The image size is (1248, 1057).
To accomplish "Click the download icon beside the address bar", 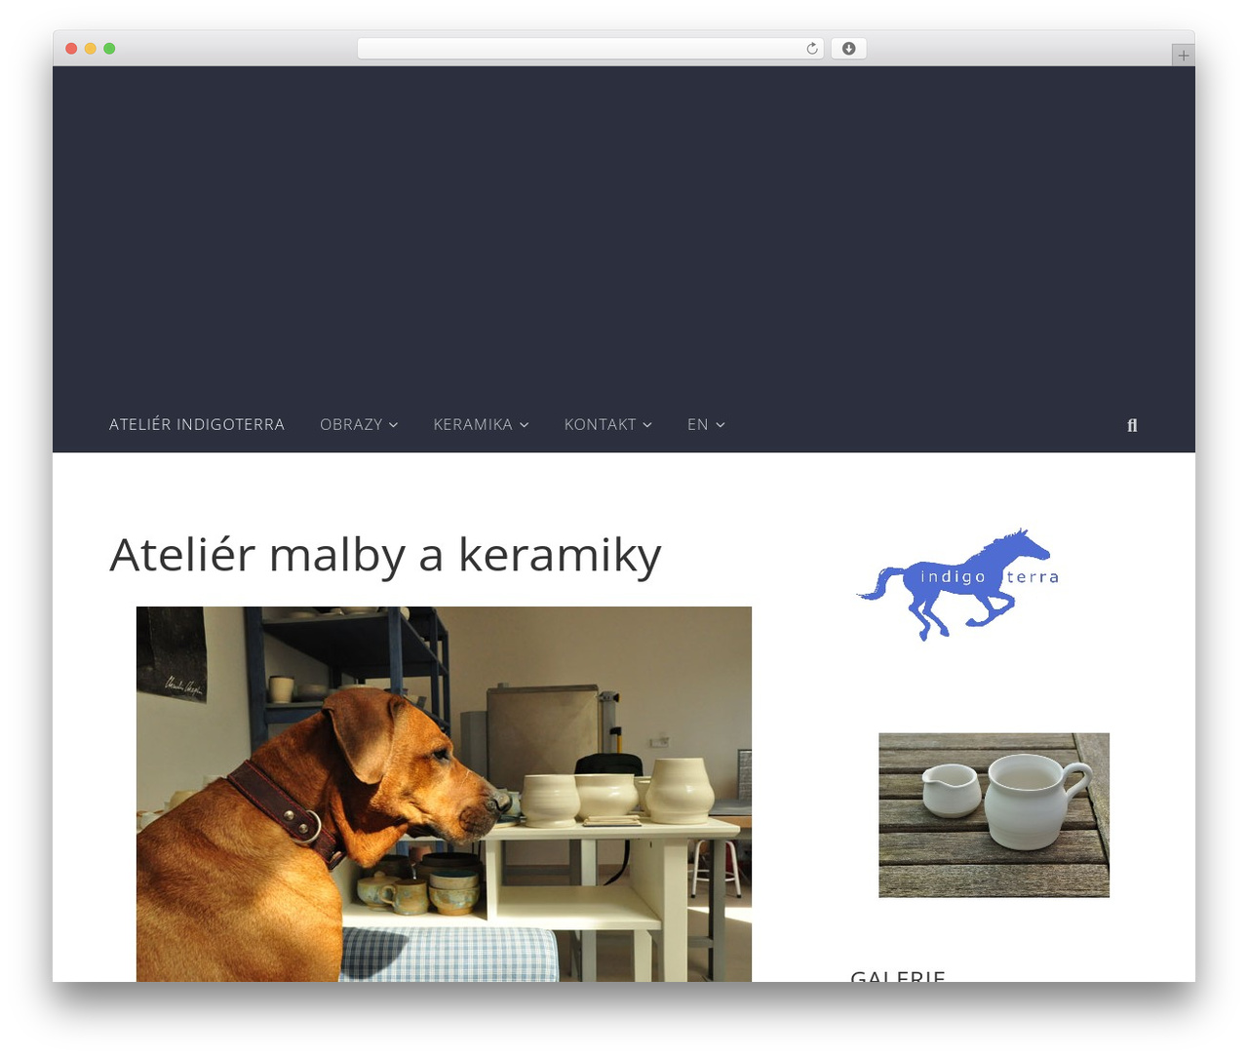I will (x=848, y=49).
